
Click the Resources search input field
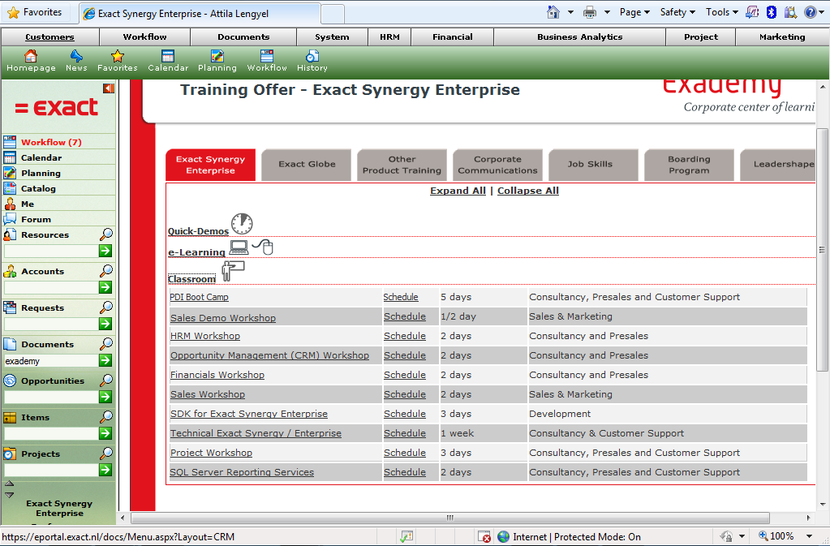[51, 252]
